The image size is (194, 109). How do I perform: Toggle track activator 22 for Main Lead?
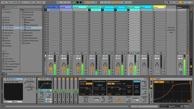coord(131,69)
